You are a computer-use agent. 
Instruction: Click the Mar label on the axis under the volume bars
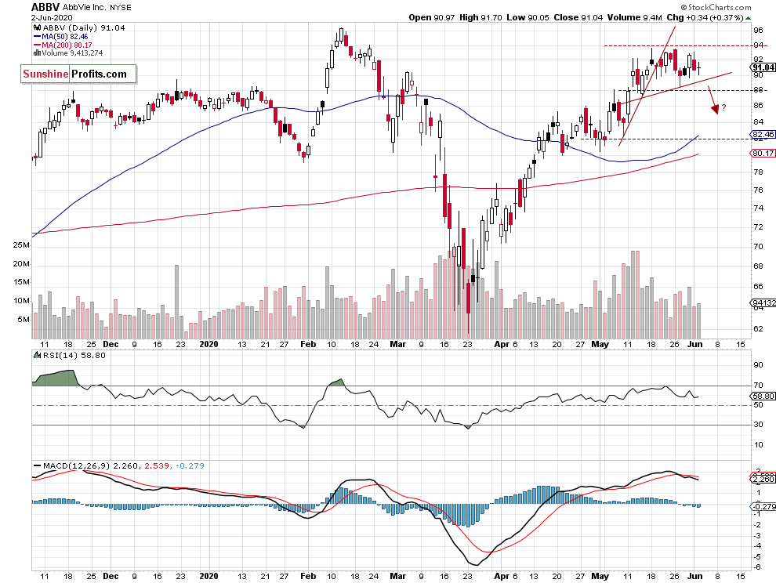click(x=398, y=344)
